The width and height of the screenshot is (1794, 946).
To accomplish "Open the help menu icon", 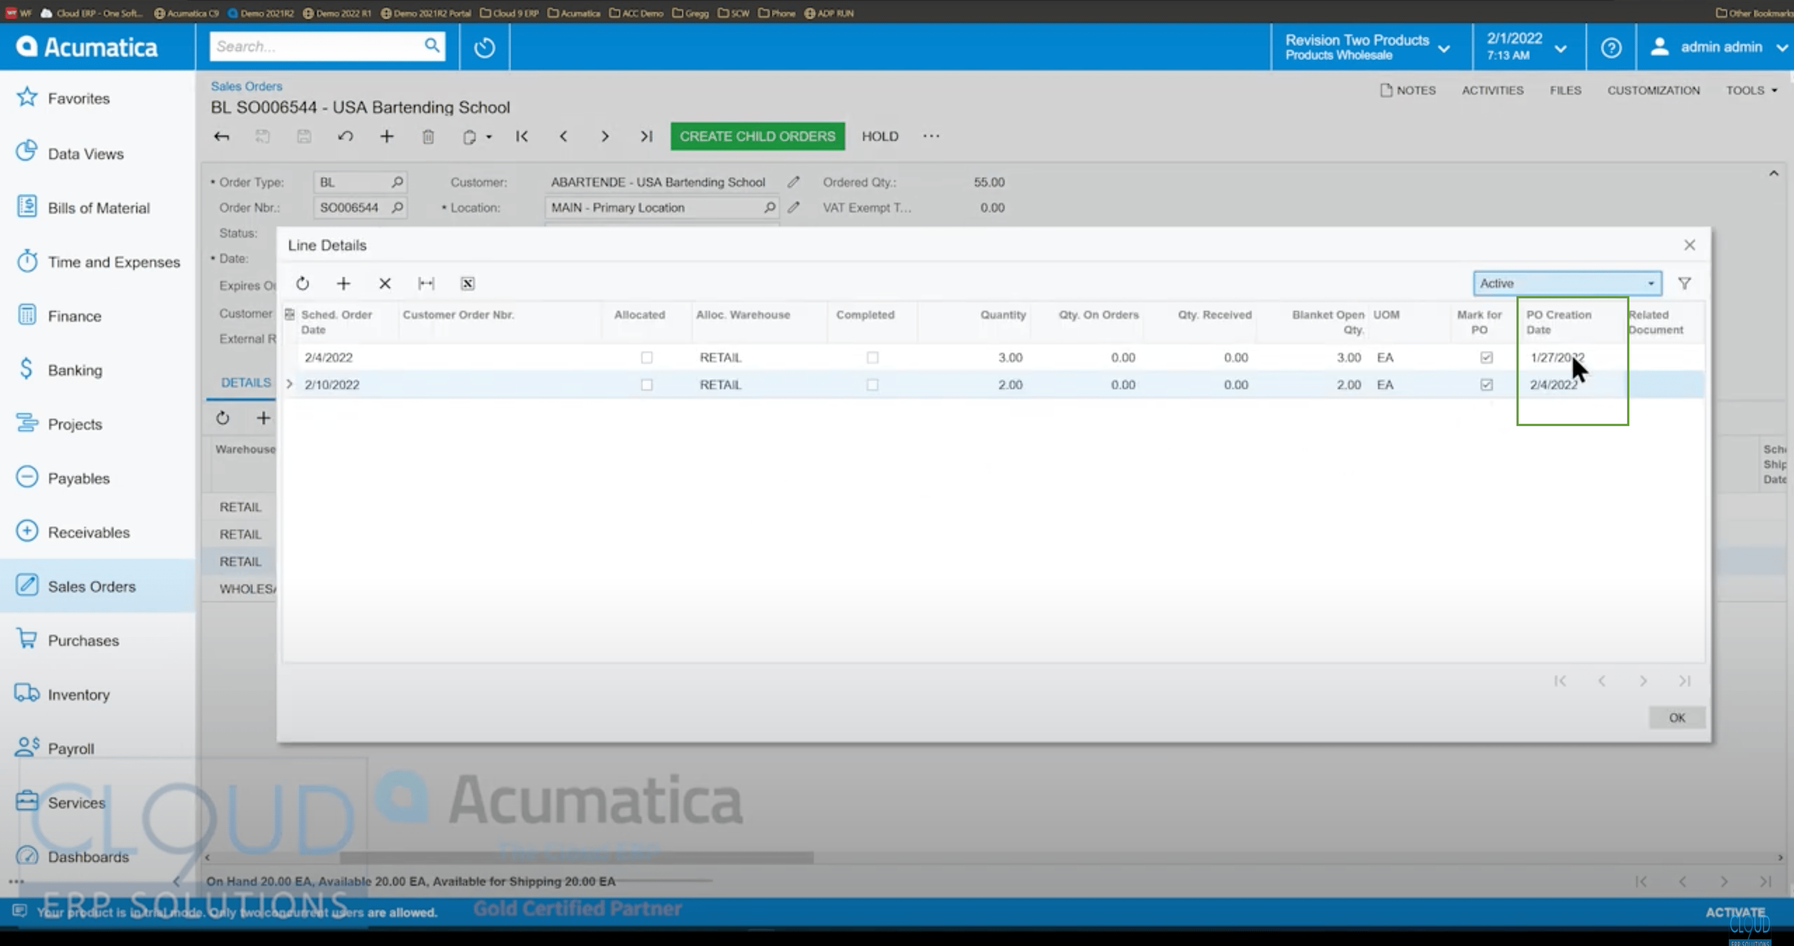I will click(x=1611, y=48).
